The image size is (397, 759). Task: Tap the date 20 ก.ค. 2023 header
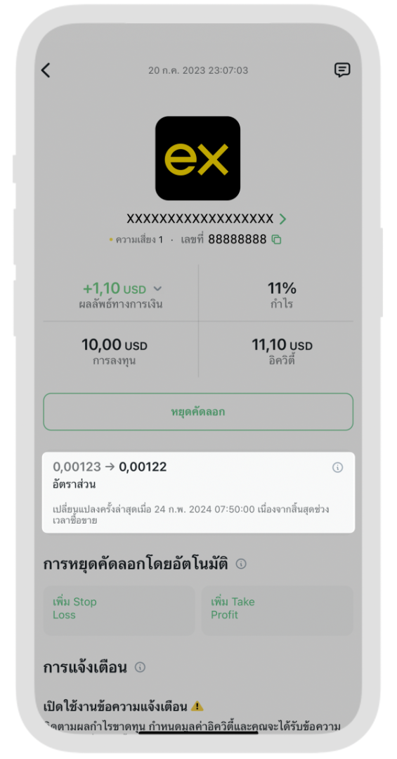click(198, 71)
